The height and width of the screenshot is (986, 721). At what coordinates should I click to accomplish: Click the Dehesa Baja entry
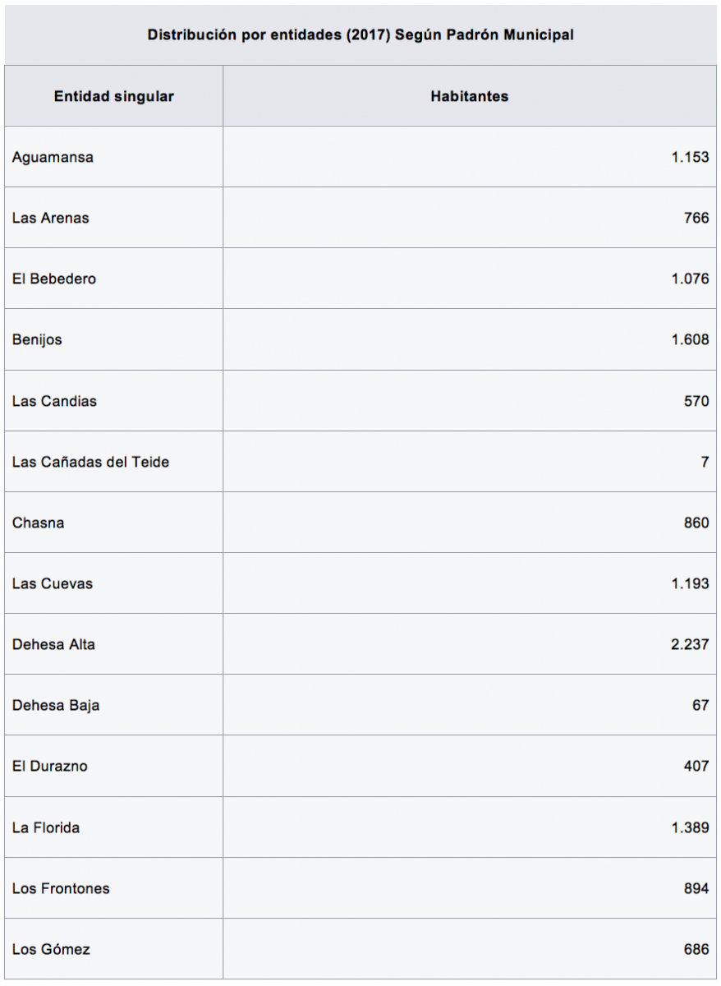pos(56,705)
